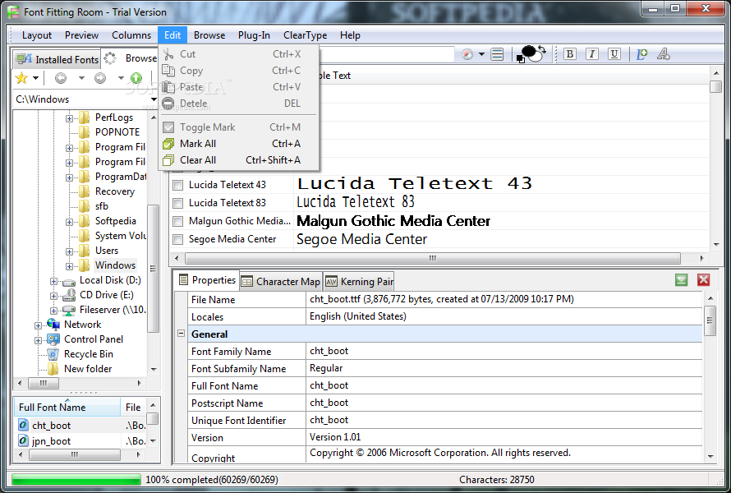The image size is (731, 493).
Task: Tick the Malgun Gothic Media Center checkbox
Action: [x=177, y=221]
